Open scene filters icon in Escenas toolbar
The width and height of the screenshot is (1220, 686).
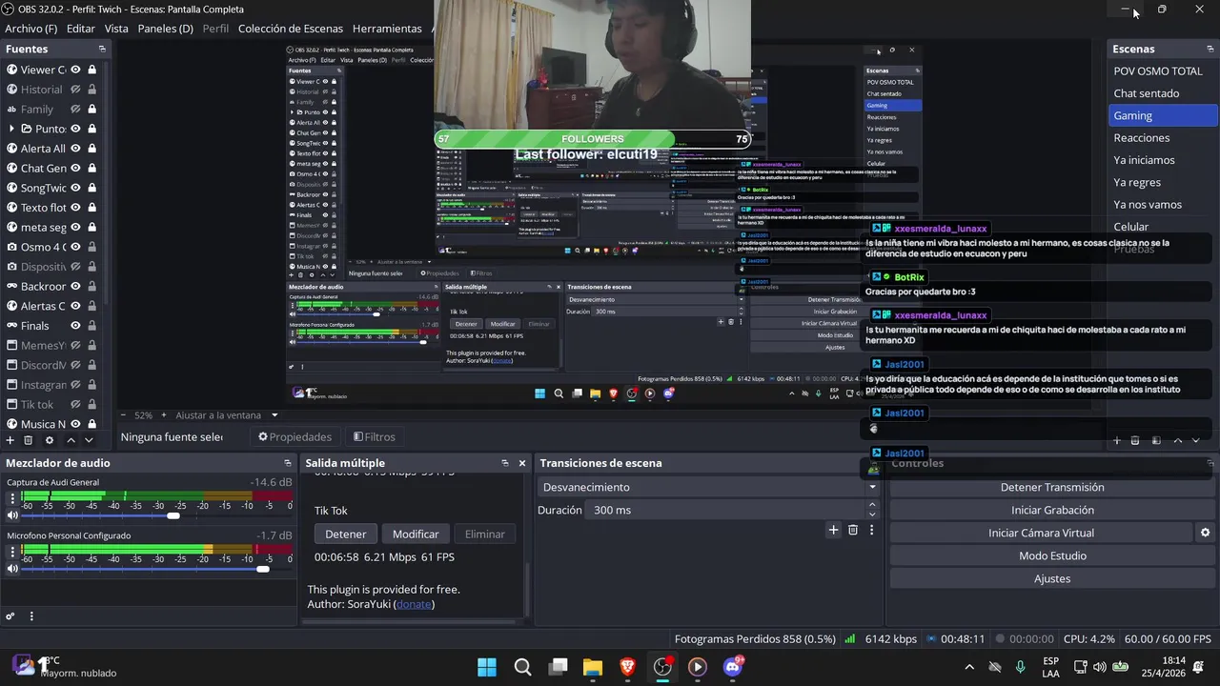pyautogui.click(x=1156, y=440)
